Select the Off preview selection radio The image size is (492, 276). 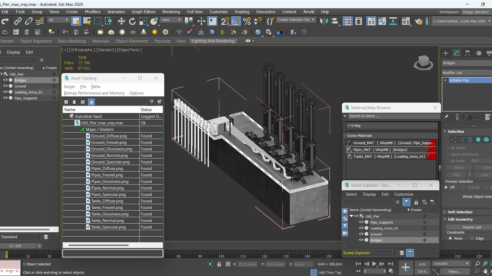coord(446,187)
